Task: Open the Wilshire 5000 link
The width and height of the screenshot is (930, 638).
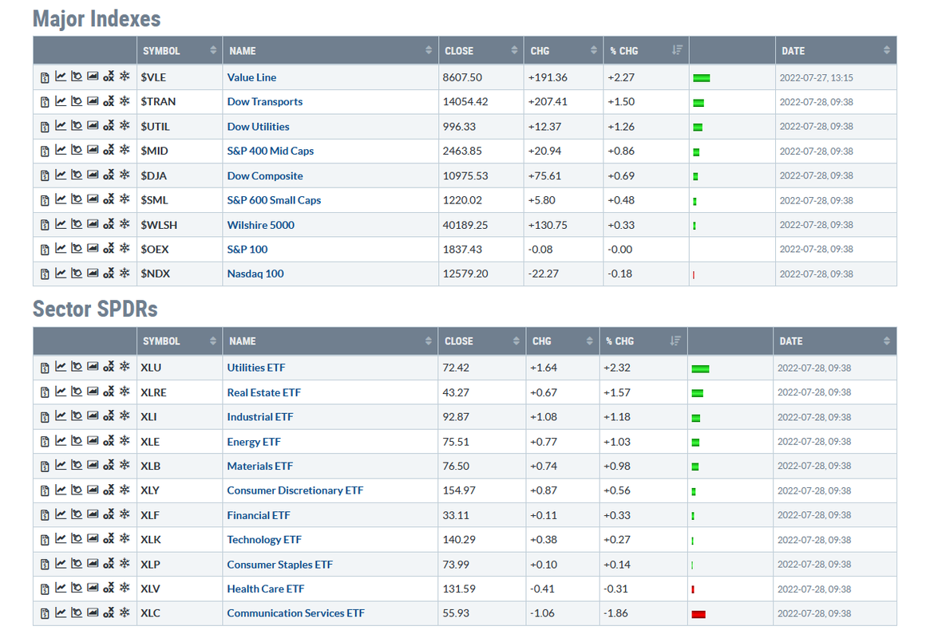Action: (260, 225)
